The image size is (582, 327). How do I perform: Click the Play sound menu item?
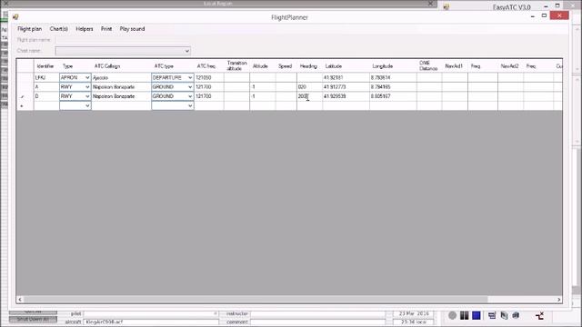pyautogui.click(x=132, y=28)
